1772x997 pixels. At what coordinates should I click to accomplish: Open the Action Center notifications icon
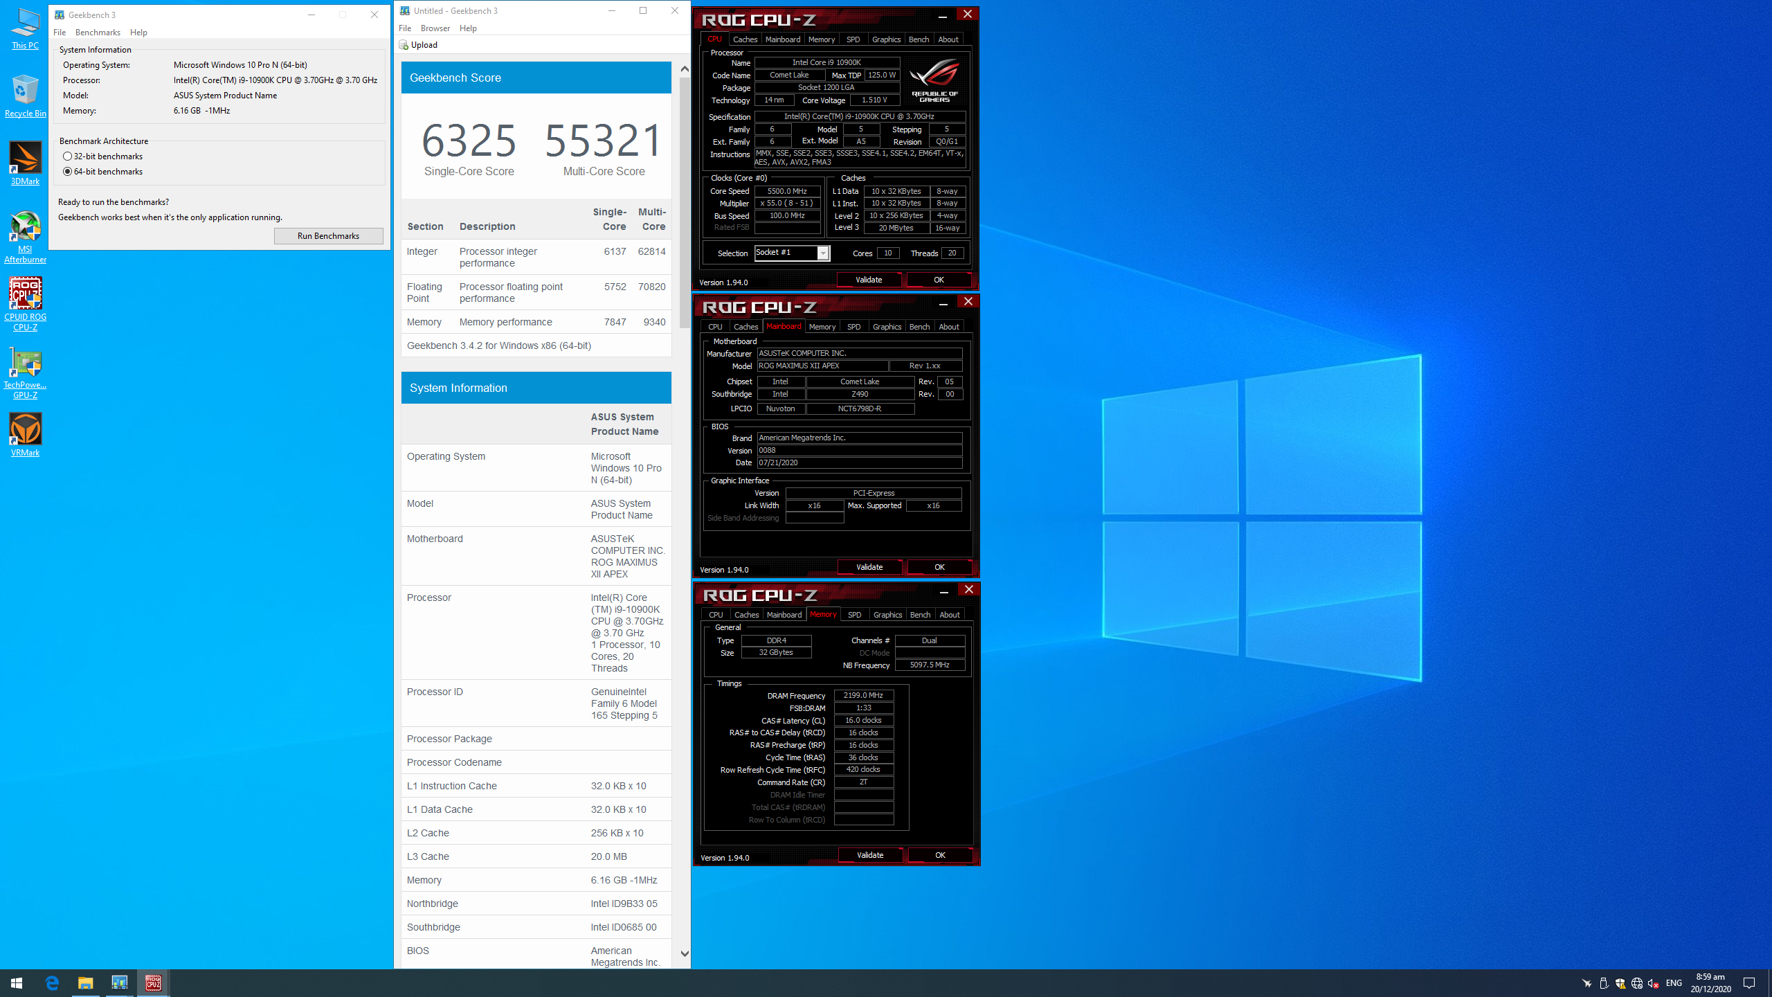tap(1749, 983)
